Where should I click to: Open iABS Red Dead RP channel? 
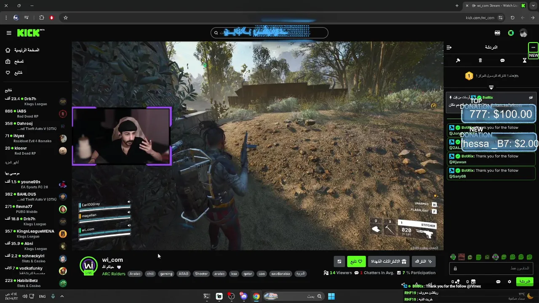point(35,114)
